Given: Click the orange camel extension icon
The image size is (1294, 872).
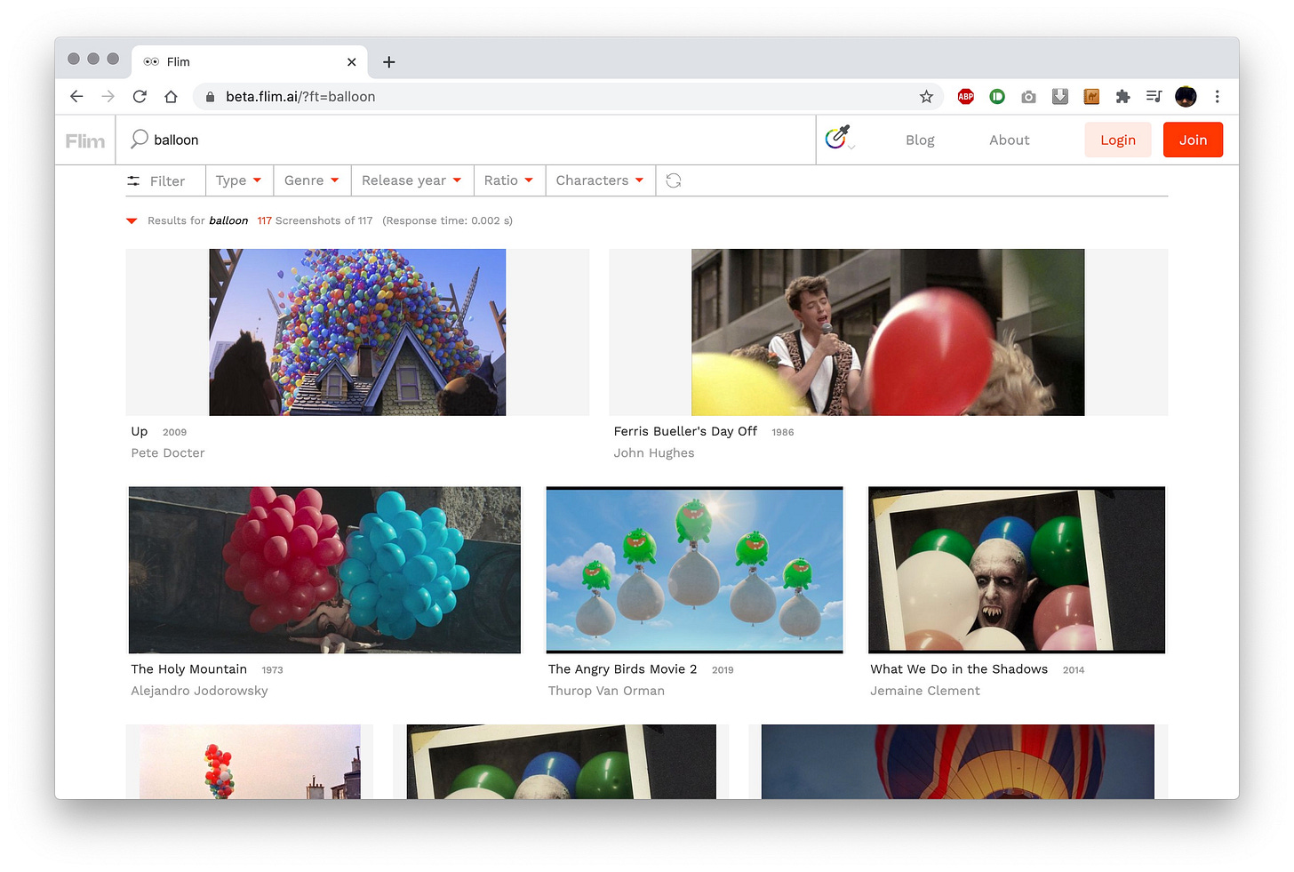Looking at the screenshot, I should [1091, 97].
